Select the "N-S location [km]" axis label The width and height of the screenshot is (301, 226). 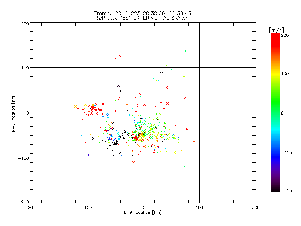coord(13,113)
